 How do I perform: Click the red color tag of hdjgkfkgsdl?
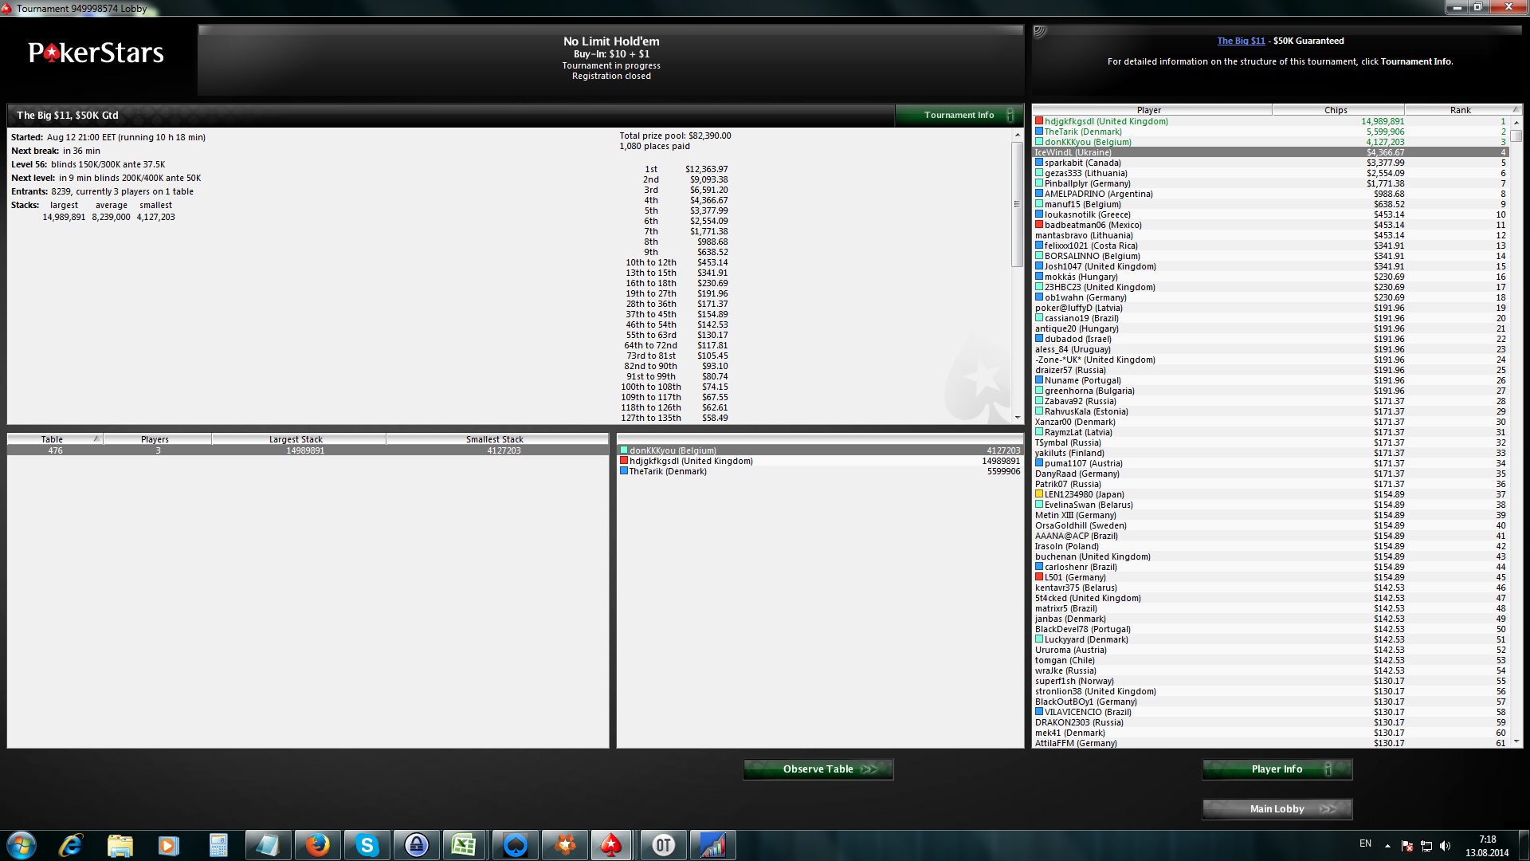point(1039,121)
